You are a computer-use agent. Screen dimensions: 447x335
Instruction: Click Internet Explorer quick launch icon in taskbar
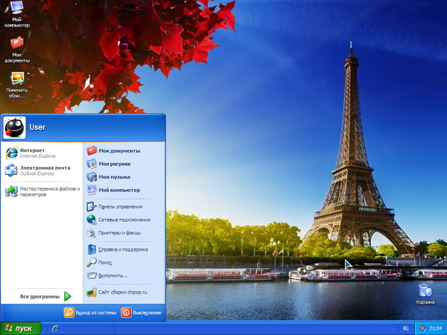pos(55,328)
